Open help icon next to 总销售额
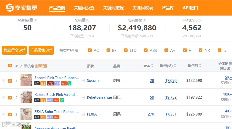The width and height of the screenshot is (232, 129). pyautogui.click(x=144, y=20)
